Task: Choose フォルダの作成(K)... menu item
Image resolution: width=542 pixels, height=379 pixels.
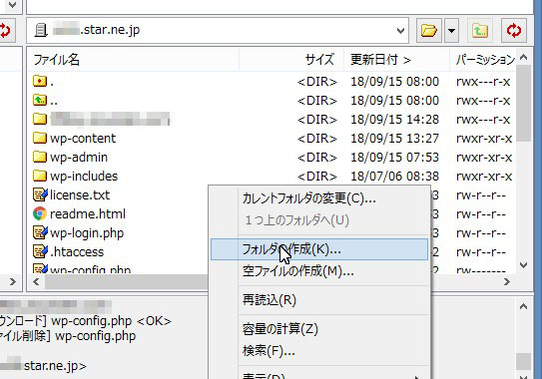Action: tap(319, 249)
